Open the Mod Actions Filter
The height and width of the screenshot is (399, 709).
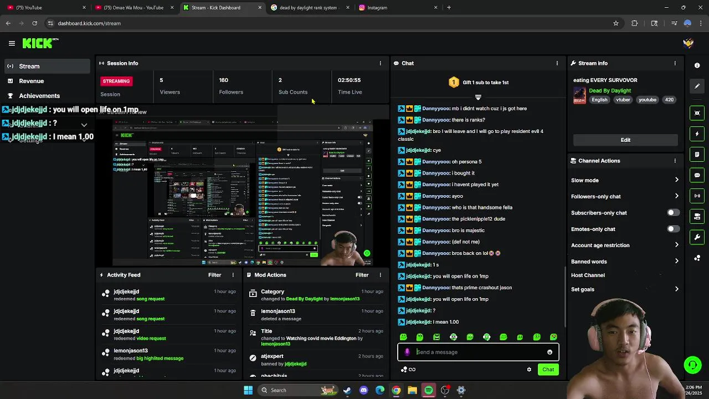click(x=362, y=275)
